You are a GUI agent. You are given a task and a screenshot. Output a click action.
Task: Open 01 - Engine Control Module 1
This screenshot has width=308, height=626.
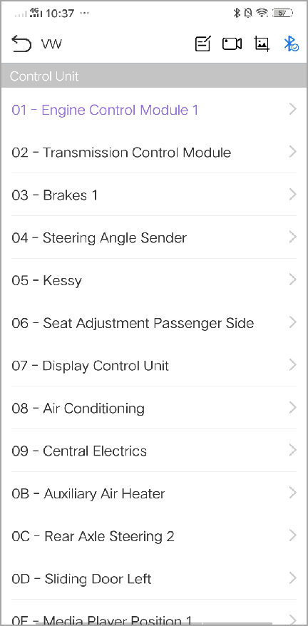[x=154, y=109]
